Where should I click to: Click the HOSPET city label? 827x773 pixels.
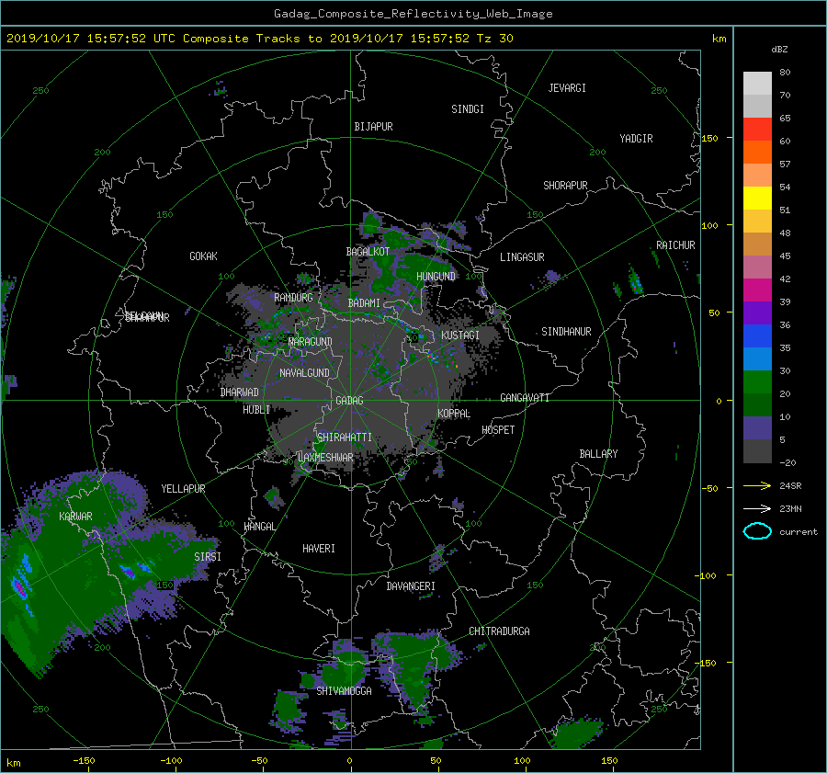(498, 430)
